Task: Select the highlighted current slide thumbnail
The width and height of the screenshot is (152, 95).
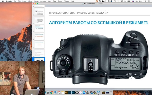Action: (39, 60)
